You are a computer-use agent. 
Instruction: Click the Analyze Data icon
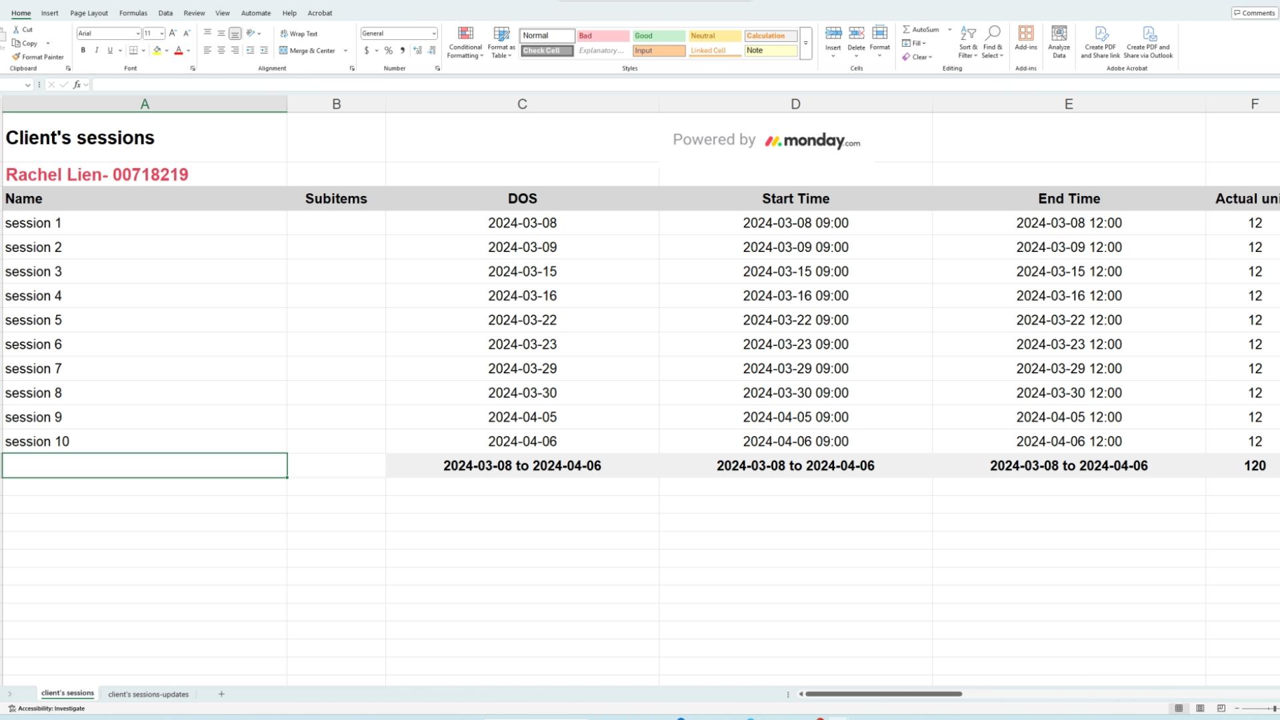coord(1059,33)
